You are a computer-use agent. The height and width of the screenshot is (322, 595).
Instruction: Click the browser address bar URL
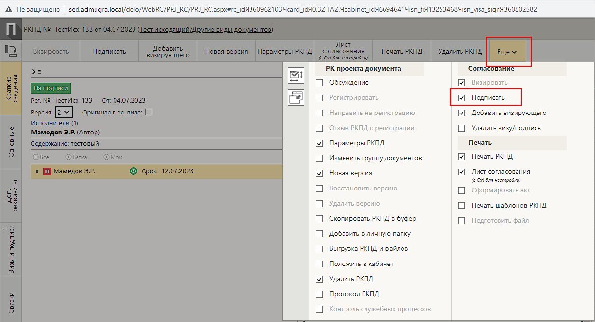point(302,9)
